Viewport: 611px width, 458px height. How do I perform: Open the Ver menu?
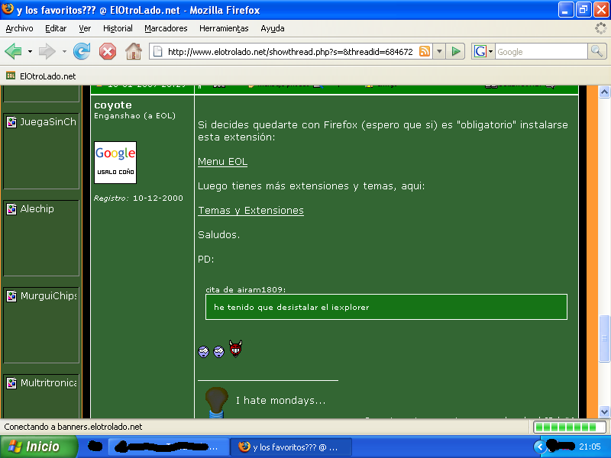[x=85, y=28]
